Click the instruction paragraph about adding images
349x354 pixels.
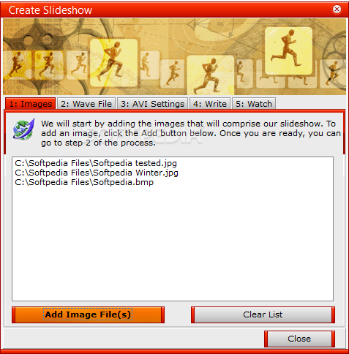coord(191,133)
